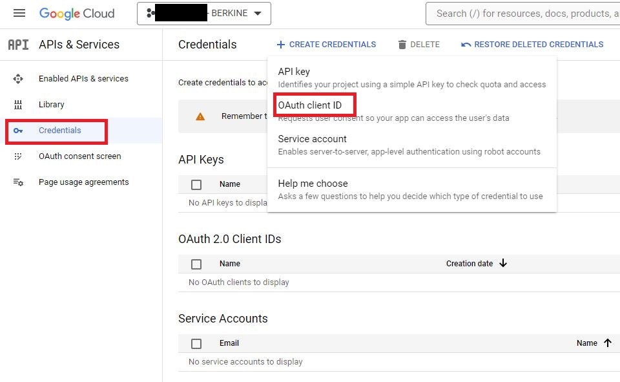Click the trash can Delete icon
This screenshot has width=620, height=382.
(402, 45)
